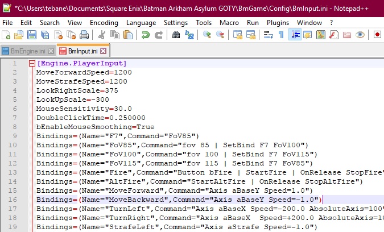The image size is (384, 232).
Task: Toggle synchronized horizontal scrolling icon
Action: pos(251,35)
